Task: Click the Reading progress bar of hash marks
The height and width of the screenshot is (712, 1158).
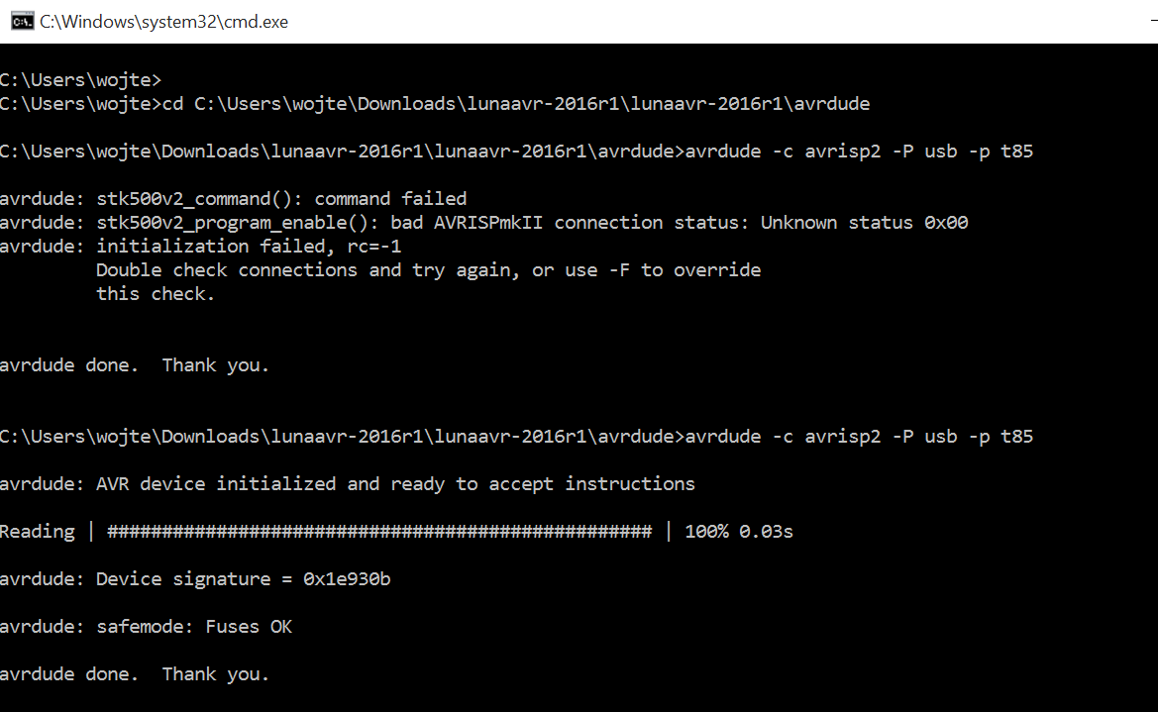Action: tap(379, 532)
